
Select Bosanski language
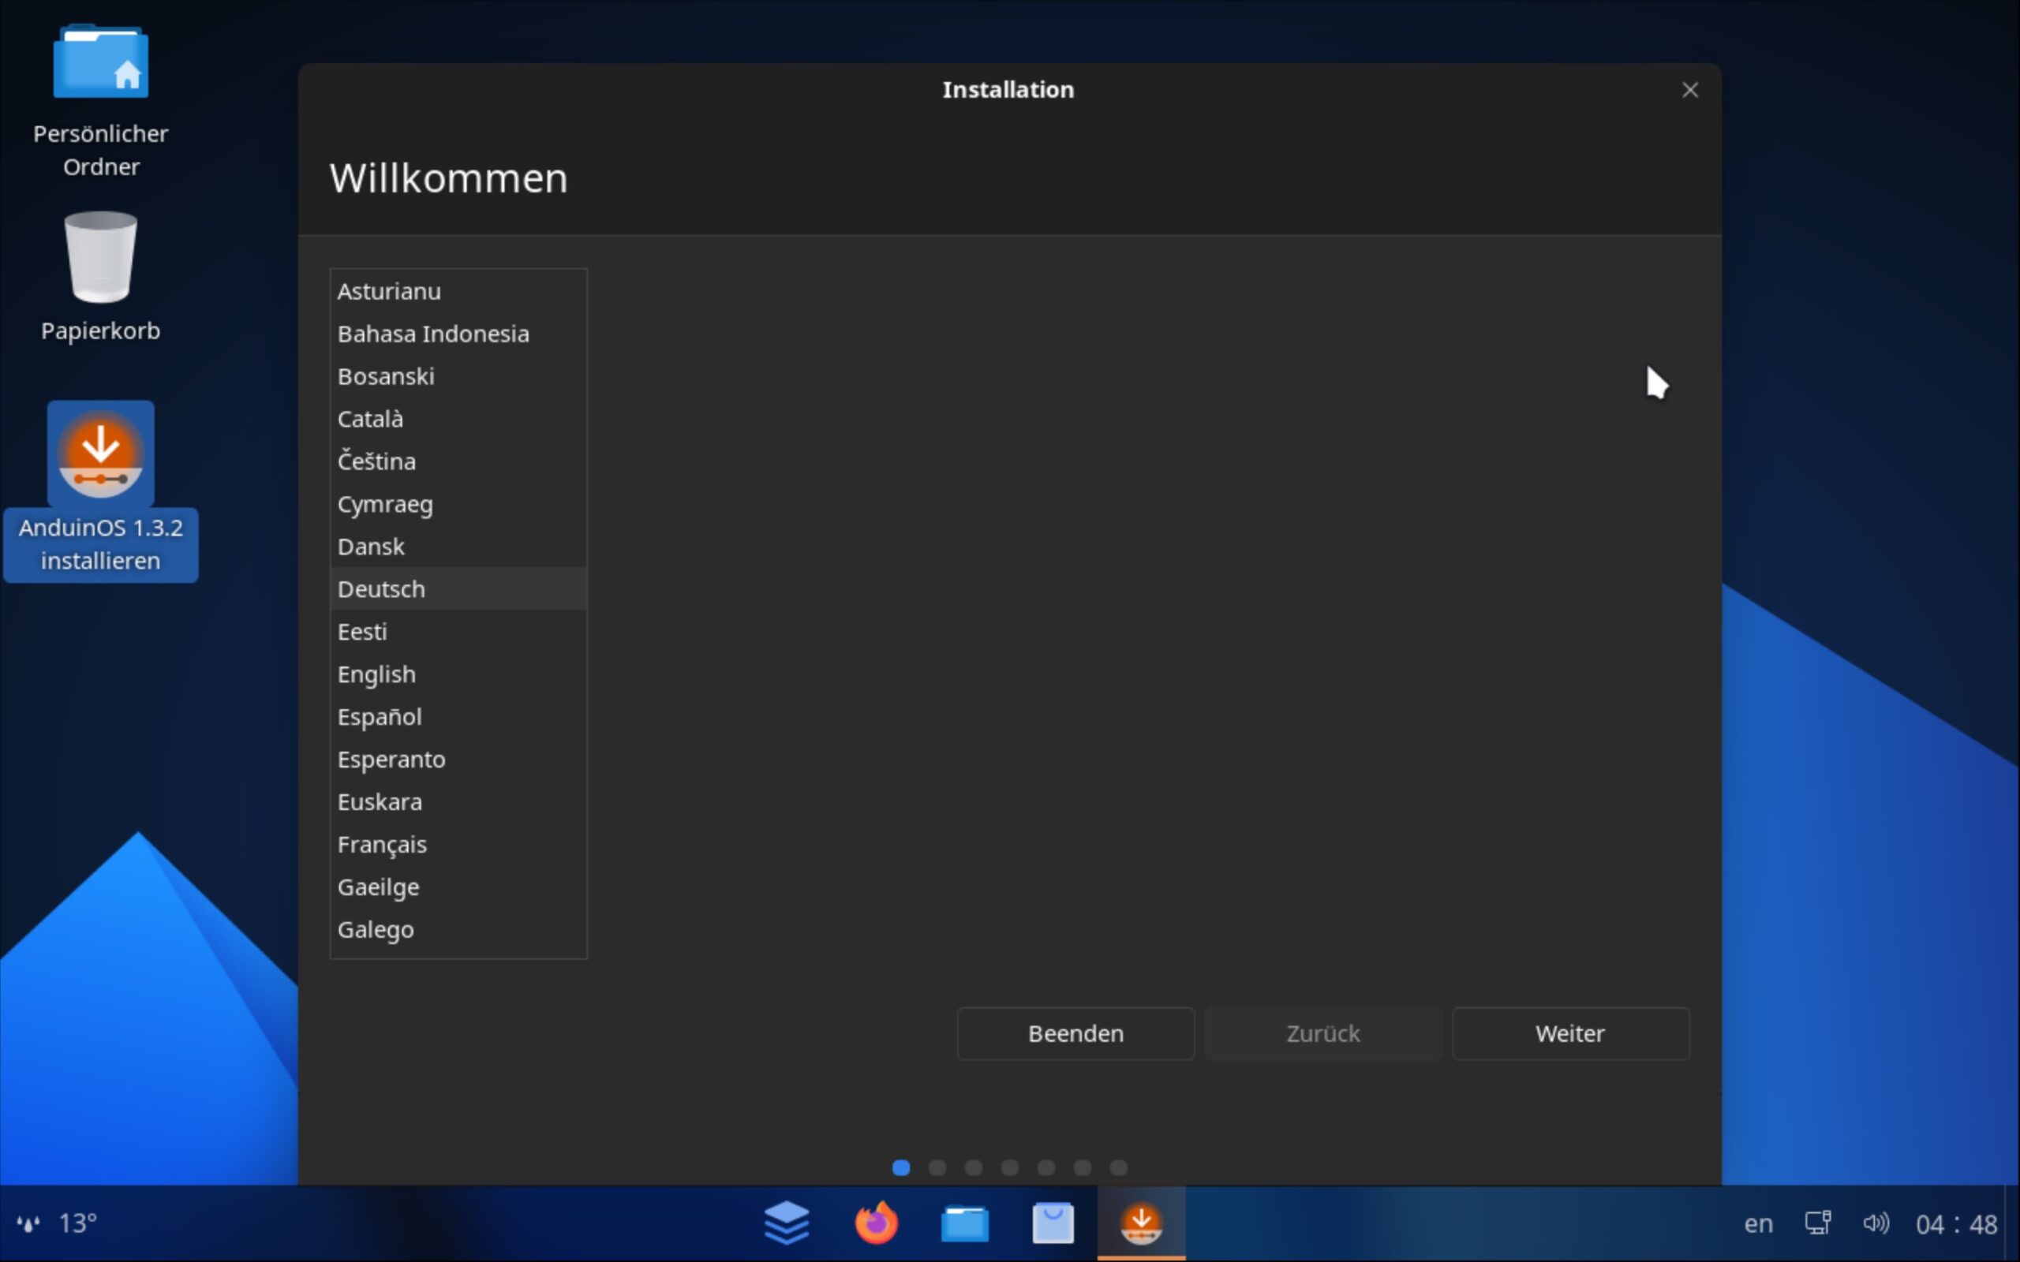point(459,376)
